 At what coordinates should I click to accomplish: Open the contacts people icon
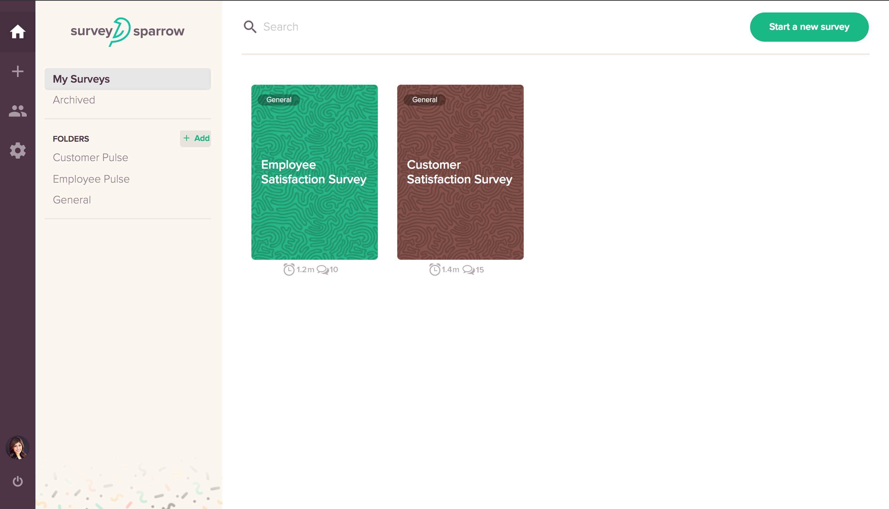tap(17, 111)
